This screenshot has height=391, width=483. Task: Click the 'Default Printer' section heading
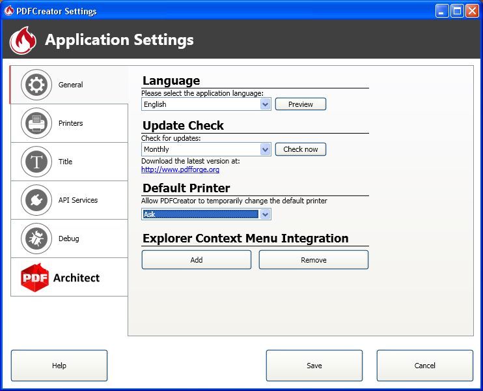pos(186,188)
